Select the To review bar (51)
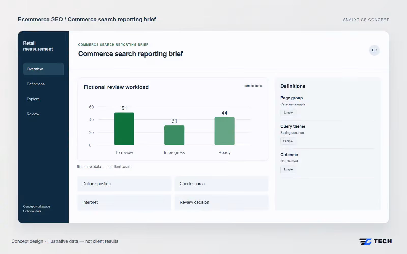407x254 pixels. pyautogui.click(x=124, y=129)
